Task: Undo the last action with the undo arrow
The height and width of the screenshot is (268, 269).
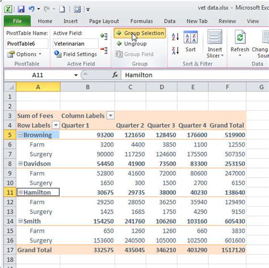Action: pyautogui.click(x=32, y=9)
